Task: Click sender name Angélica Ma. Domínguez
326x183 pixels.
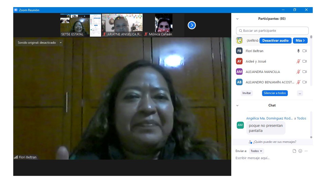Action: (269, 118)
